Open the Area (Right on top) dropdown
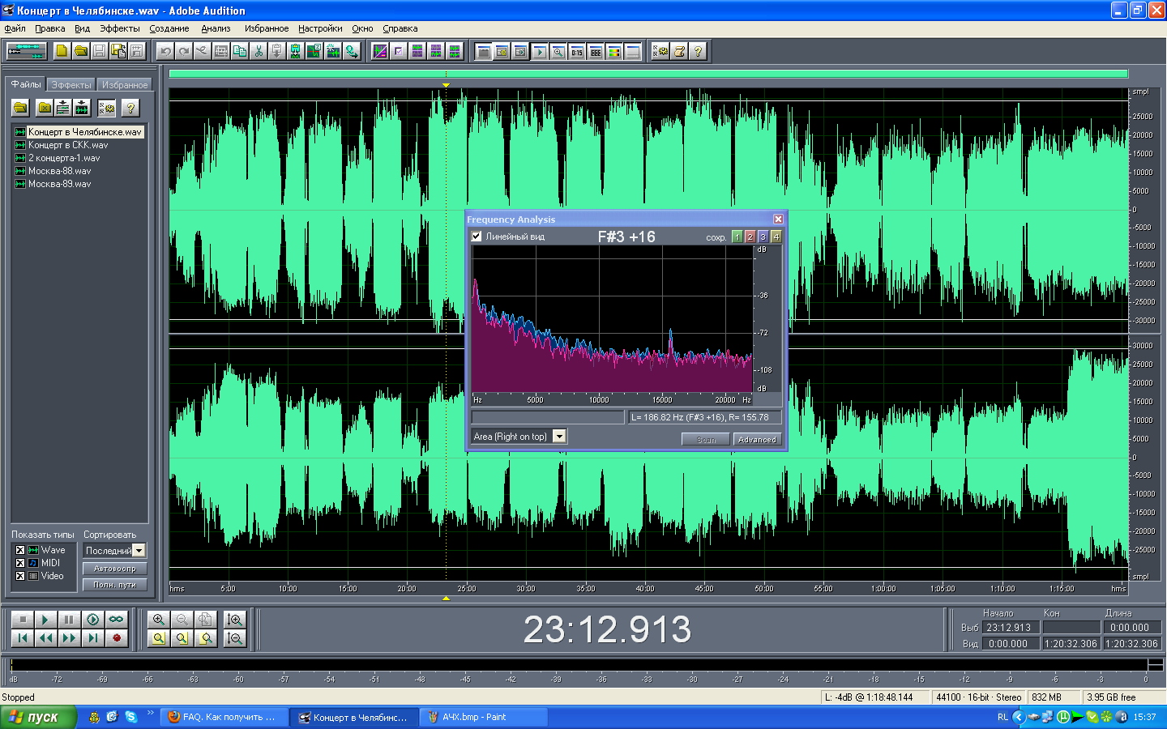Screen dimensions: 1167x729 [x=559, y=437]
